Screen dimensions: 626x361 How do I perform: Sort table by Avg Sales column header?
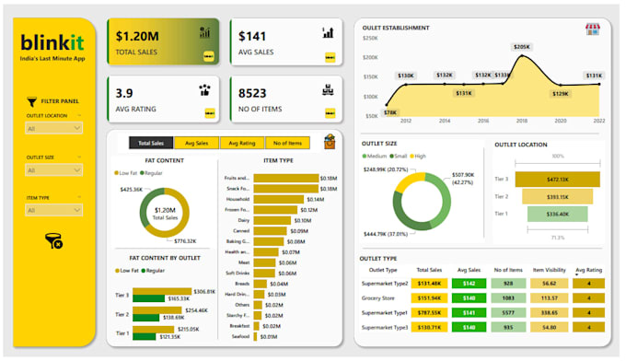(469, 270)
